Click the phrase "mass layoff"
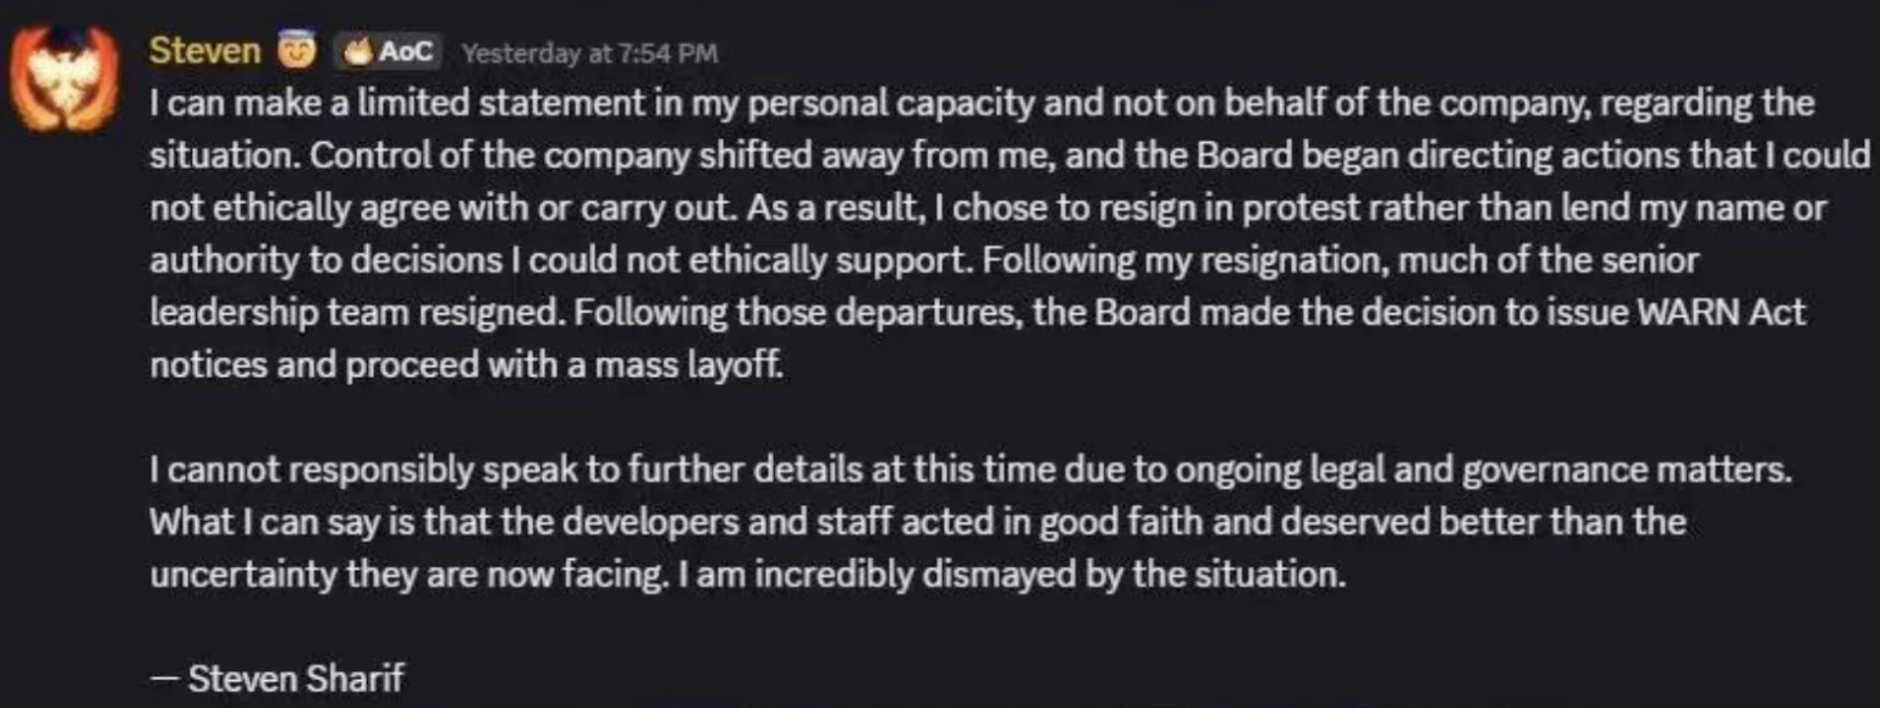The width and height of the screenshot is (1880, 708). 688,365
